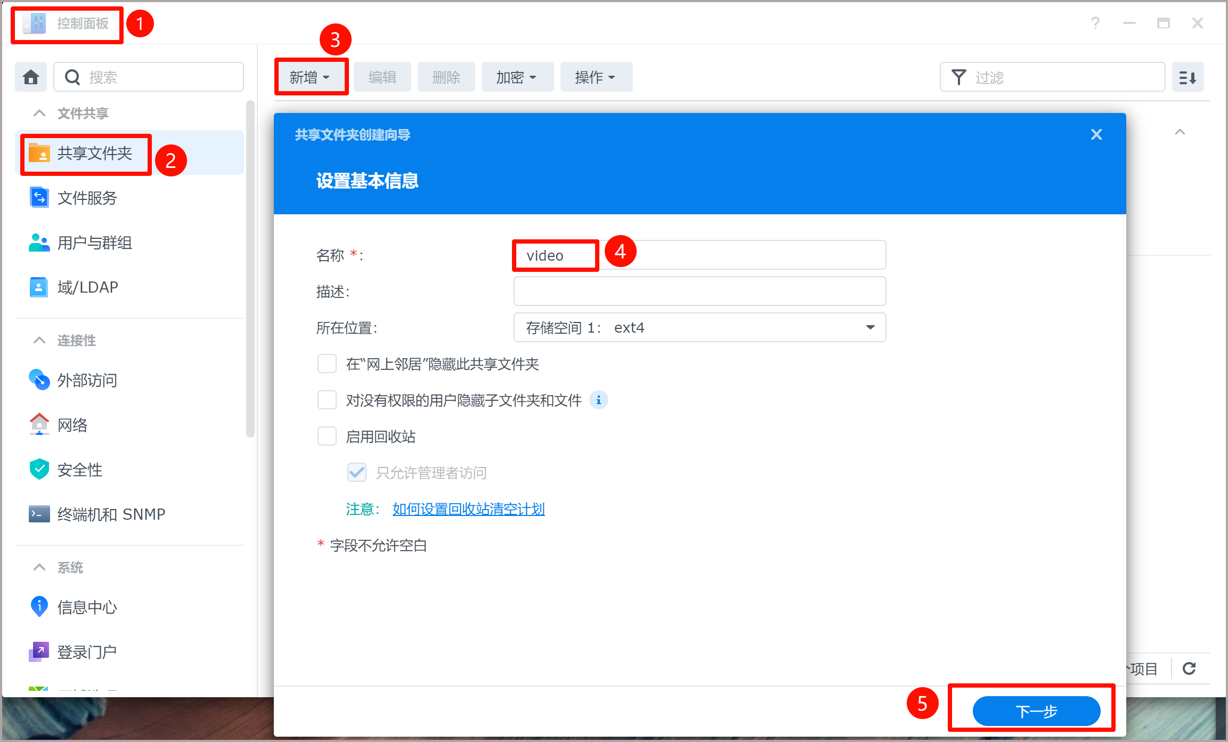Collapse the 文件共享 sidebar section
The width and height of the screenshot is (1228, 742).
(39, 113)
